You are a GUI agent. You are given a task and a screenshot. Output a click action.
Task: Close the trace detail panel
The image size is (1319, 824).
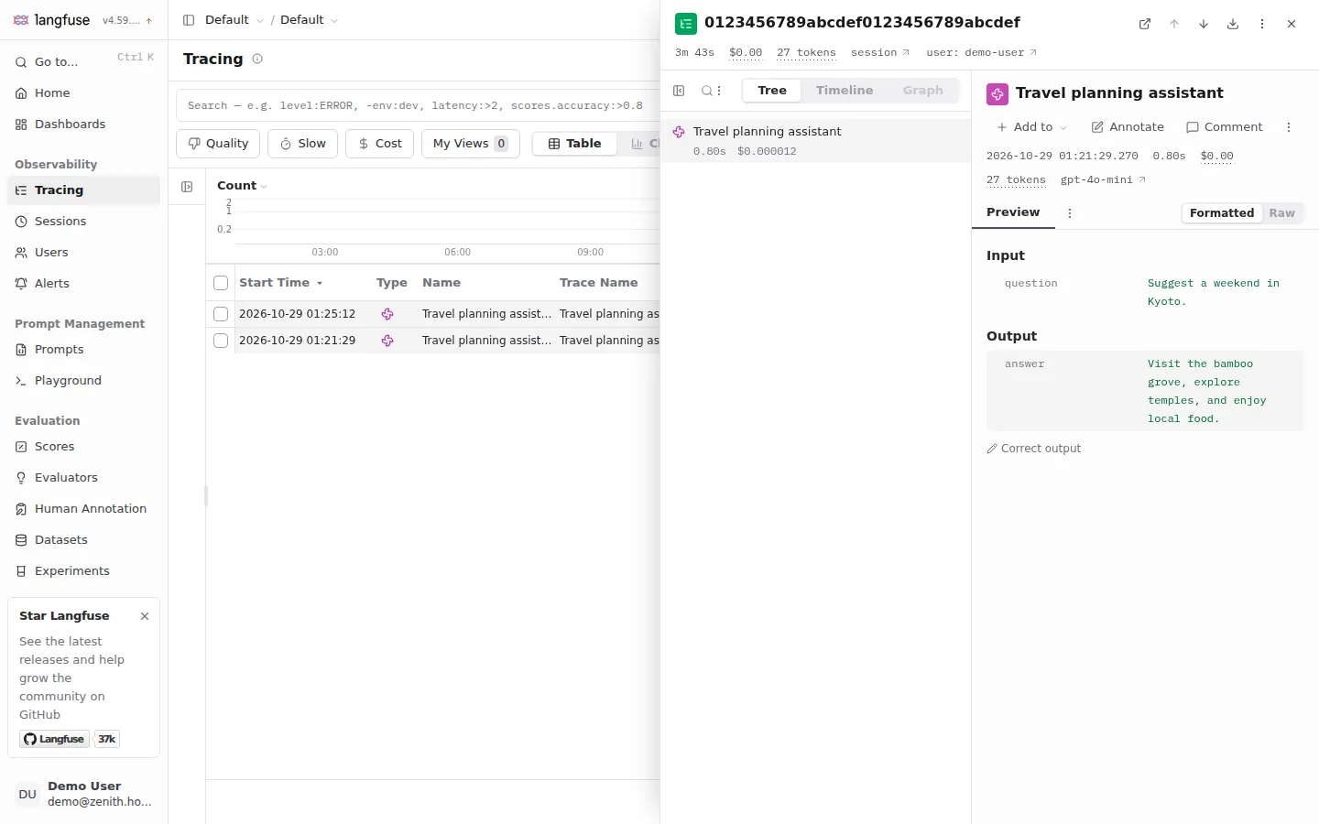coord(1292,24)
